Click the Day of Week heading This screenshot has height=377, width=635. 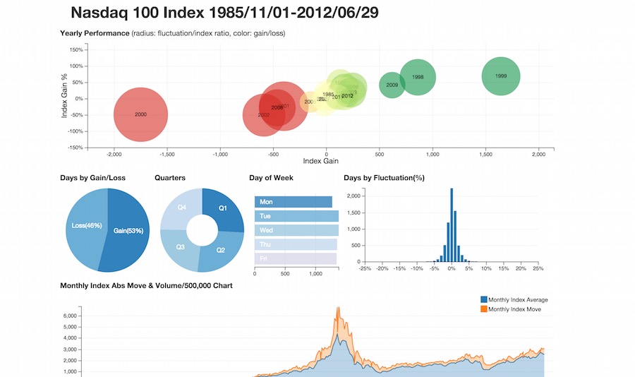[x=272, y=178]
